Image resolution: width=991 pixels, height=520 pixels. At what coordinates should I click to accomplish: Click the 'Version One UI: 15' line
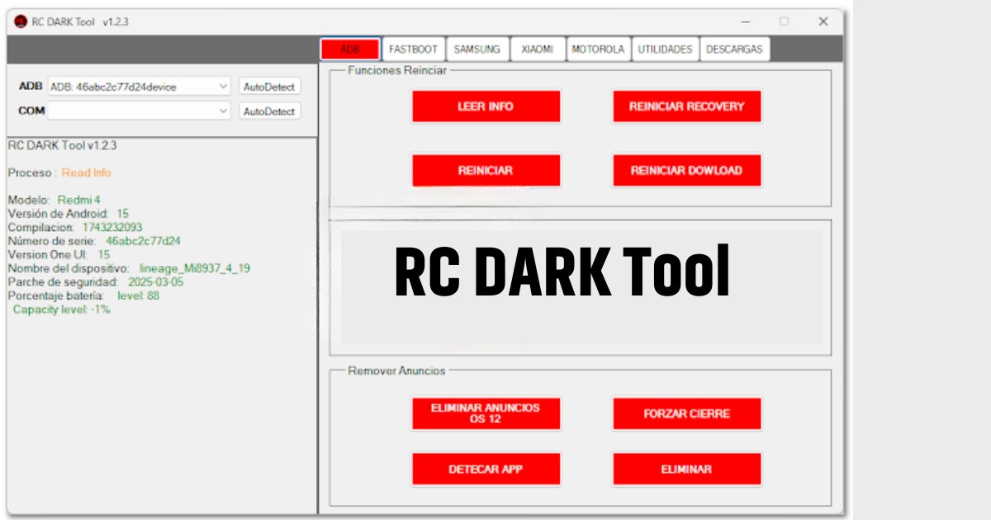click(x=59, y=255)
